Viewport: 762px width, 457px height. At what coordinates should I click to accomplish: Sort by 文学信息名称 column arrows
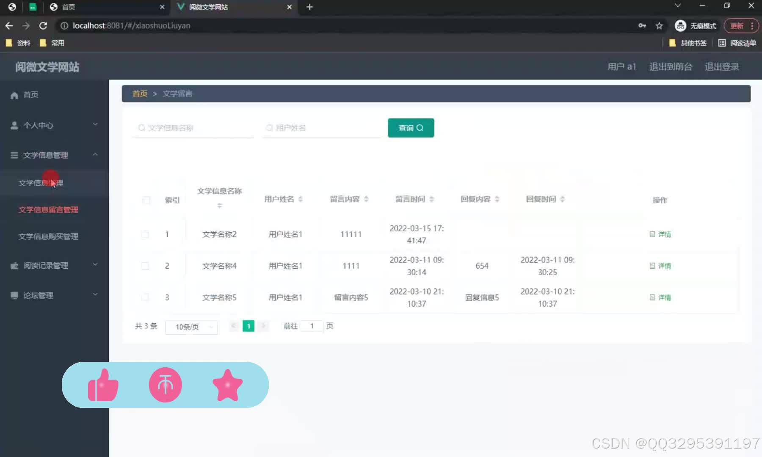pyautogui.click(x=219, y=206)
